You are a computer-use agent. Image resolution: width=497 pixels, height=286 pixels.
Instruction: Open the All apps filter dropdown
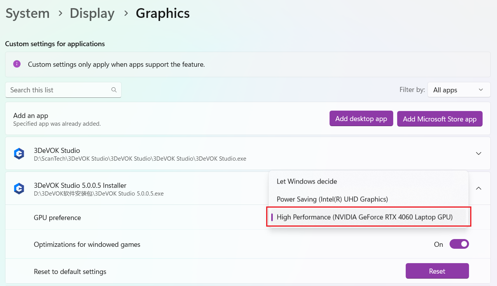459,90
